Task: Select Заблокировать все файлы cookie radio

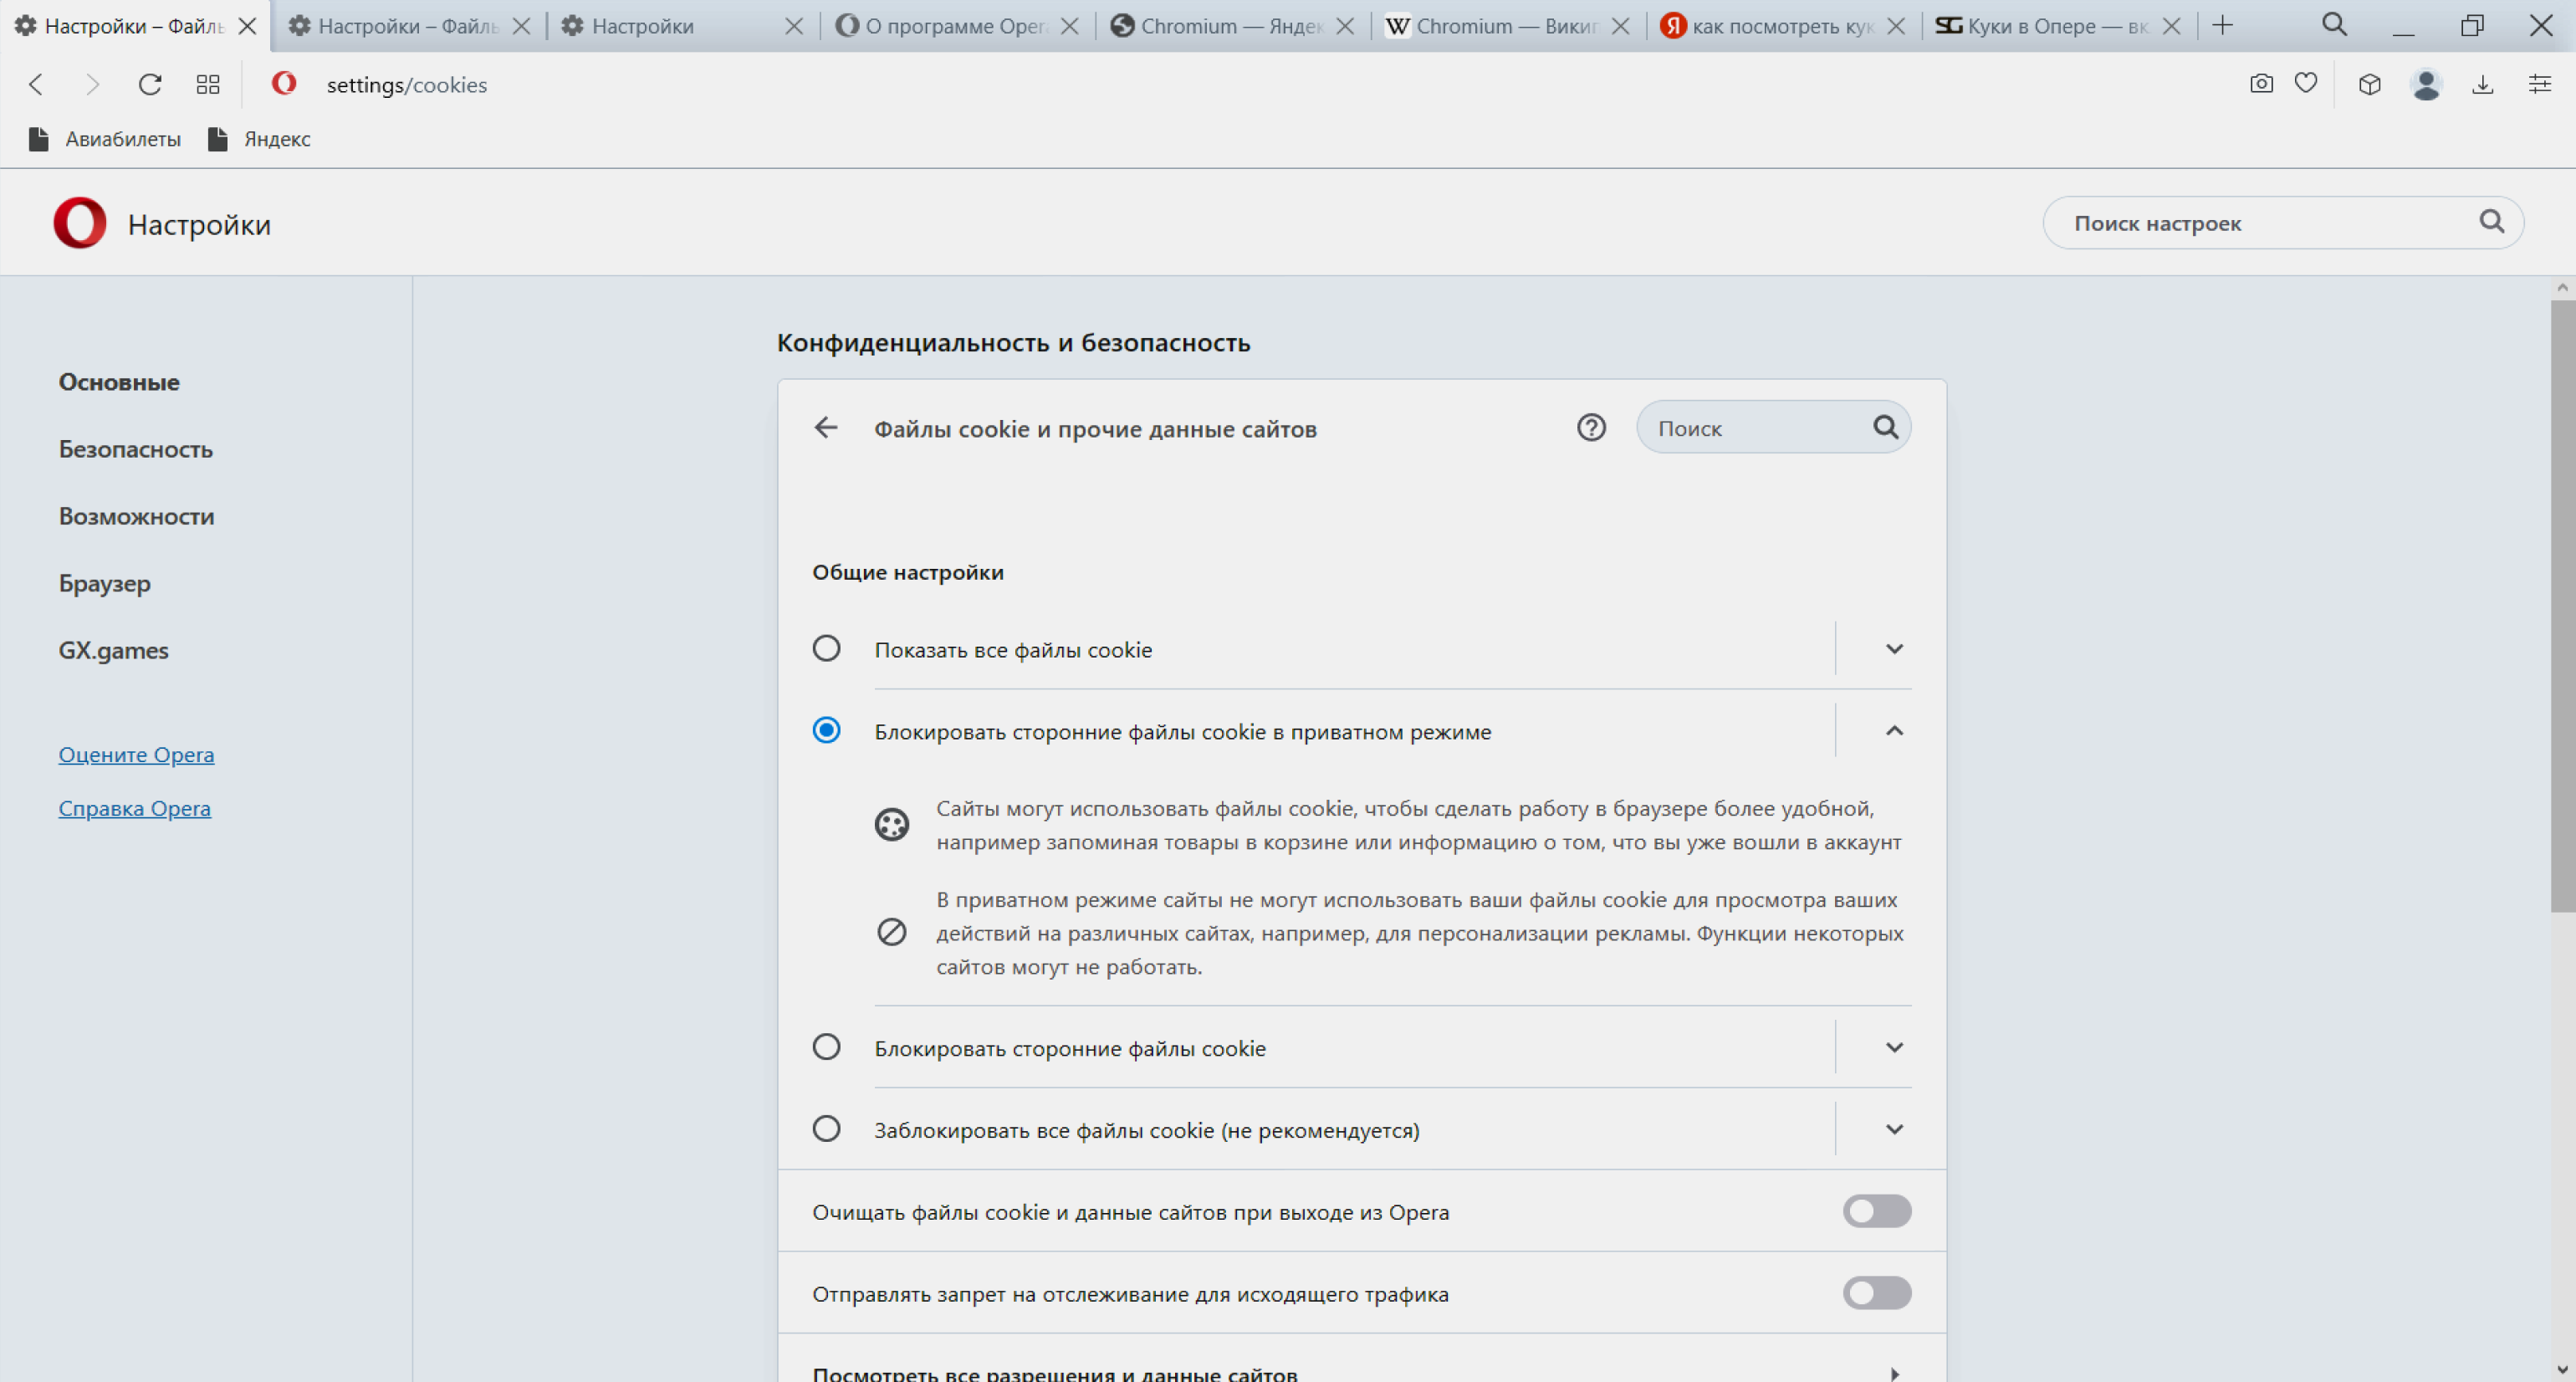Action: coord(826,1130)
